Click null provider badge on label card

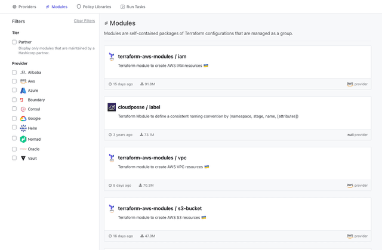pyautogui.click(x=358, y=135)
